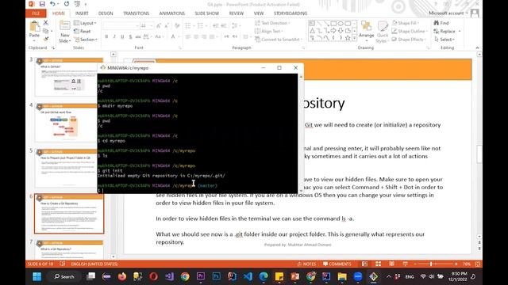The height and width of the screenshot is (285, 508).
Task: Collapse the ribbon
Action: [477, 47]
